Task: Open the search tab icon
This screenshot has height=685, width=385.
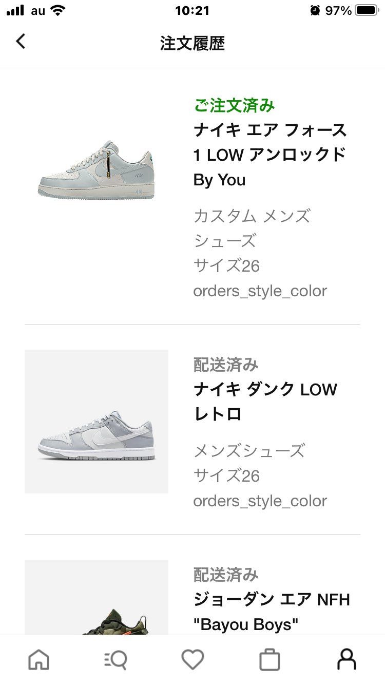Action: pos(115,659)
